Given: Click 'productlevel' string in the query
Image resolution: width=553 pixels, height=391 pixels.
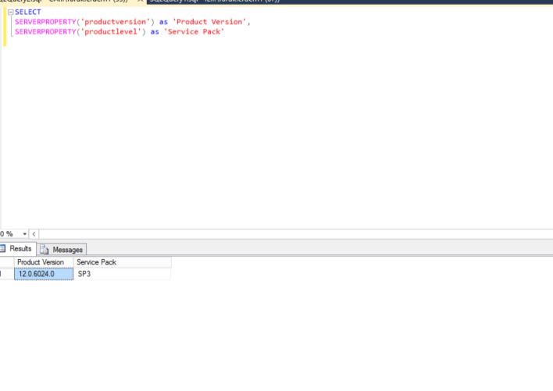Looking at the screenshot, I should tap(111, 32).
